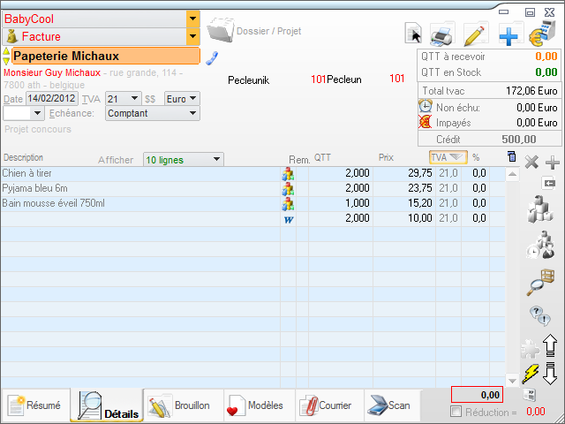Switch to the Résumé tab

35,405
